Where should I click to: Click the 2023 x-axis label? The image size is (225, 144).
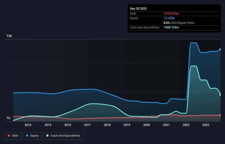pos(206,125)
